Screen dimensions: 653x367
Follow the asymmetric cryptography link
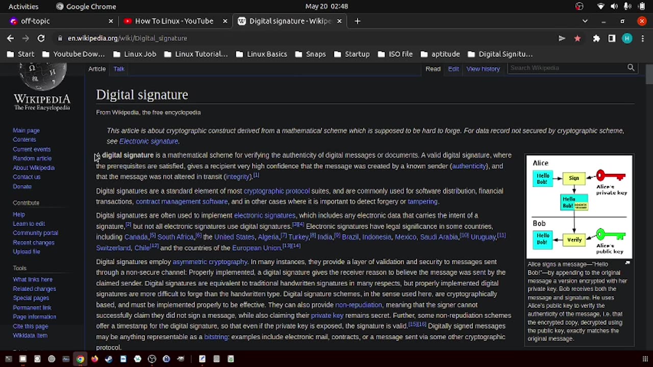pos(210,262)
